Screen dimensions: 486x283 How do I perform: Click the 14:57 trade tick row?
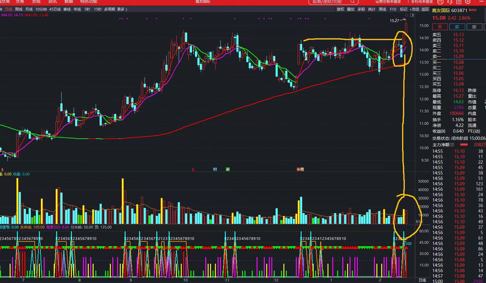point(458,276)
